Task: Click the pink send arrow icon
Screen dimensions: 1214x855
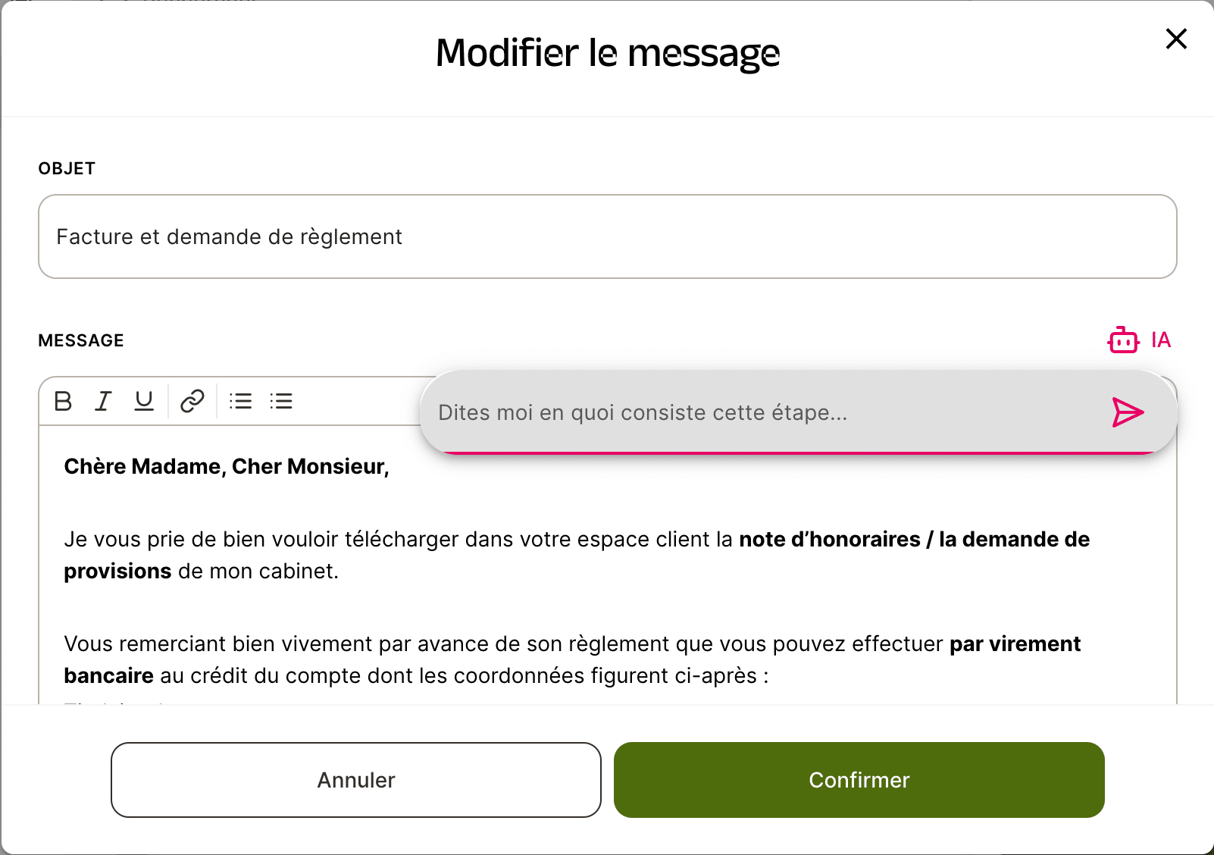Action: point(1128,412)
